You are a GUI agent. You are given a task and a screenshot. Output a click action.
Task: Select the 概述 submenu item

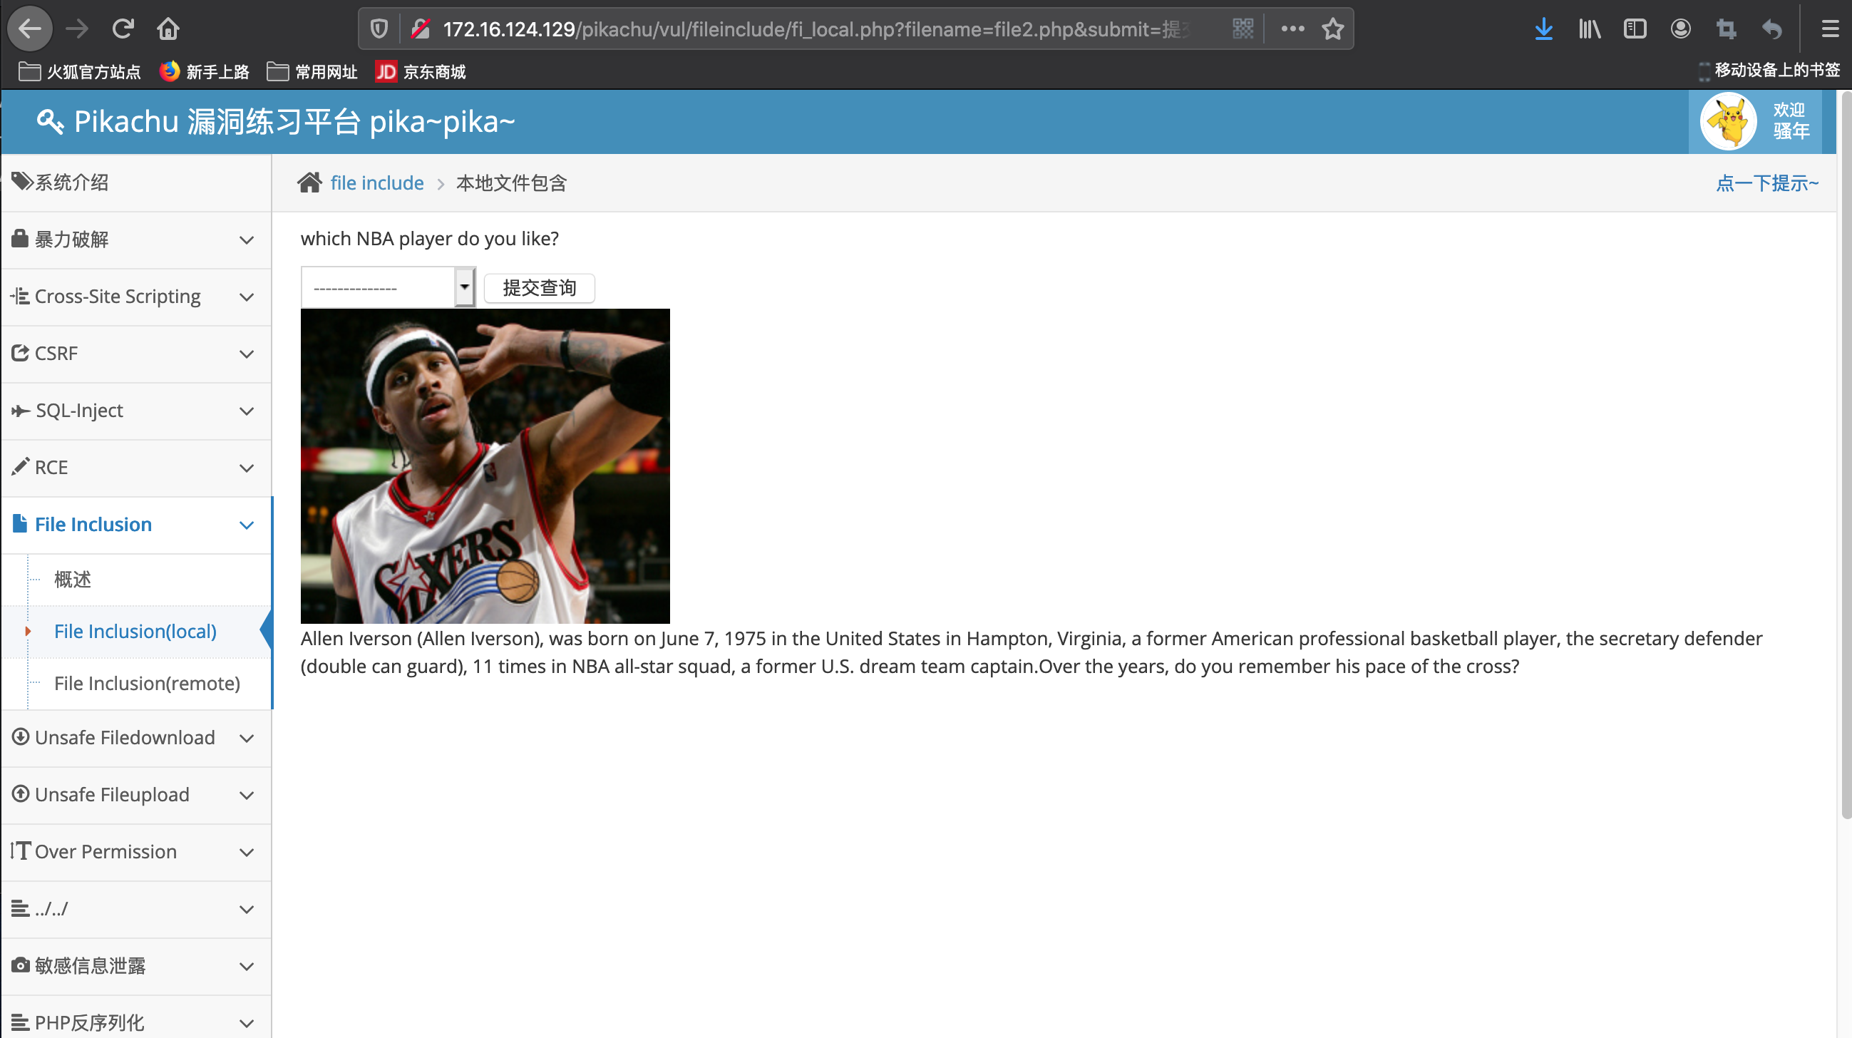coord(73,580)
